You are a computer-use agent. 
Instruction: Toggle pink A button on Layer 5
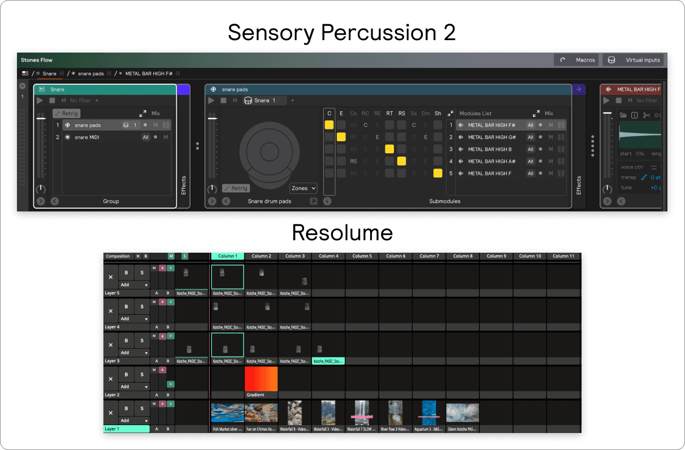[162, 269]
